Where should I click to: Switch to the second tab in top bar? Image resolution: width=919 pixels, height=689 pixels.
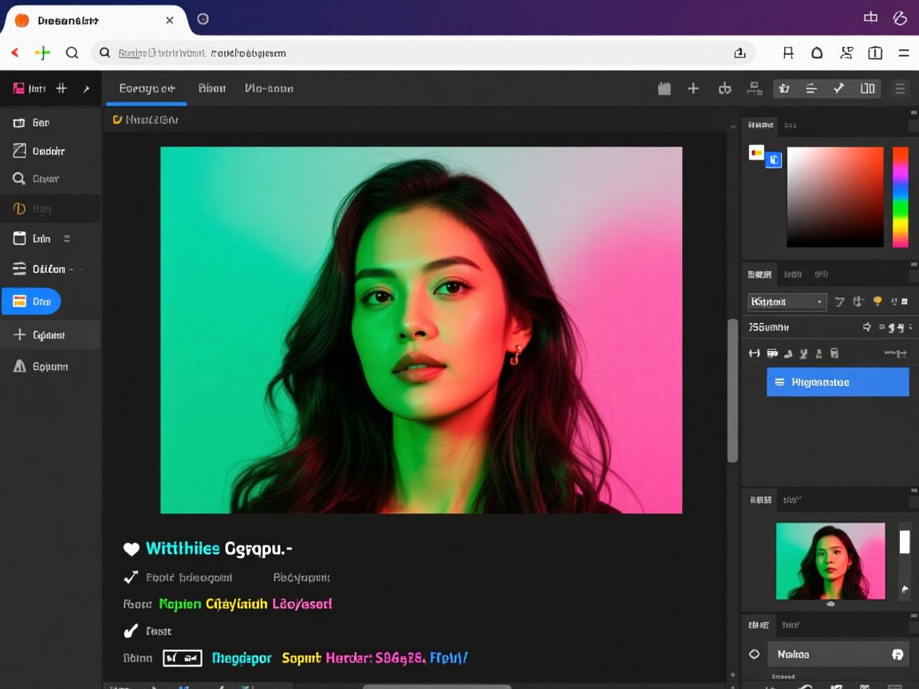tap(211, 89)
